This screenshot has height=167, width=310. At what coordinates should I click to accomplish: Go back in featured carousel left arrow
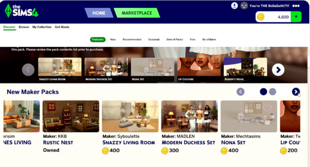coord(28,70)
